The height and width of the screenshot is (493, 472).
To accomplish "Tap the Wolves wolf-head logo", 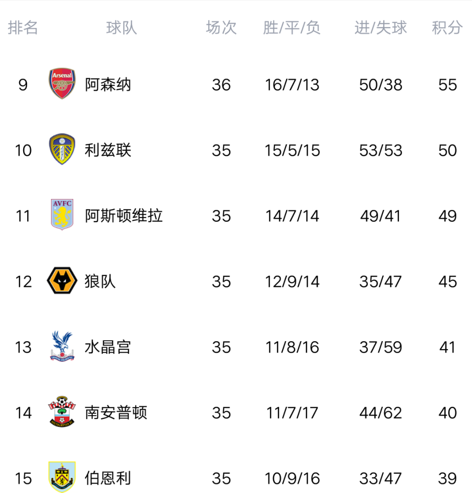I will pos(62,281).
